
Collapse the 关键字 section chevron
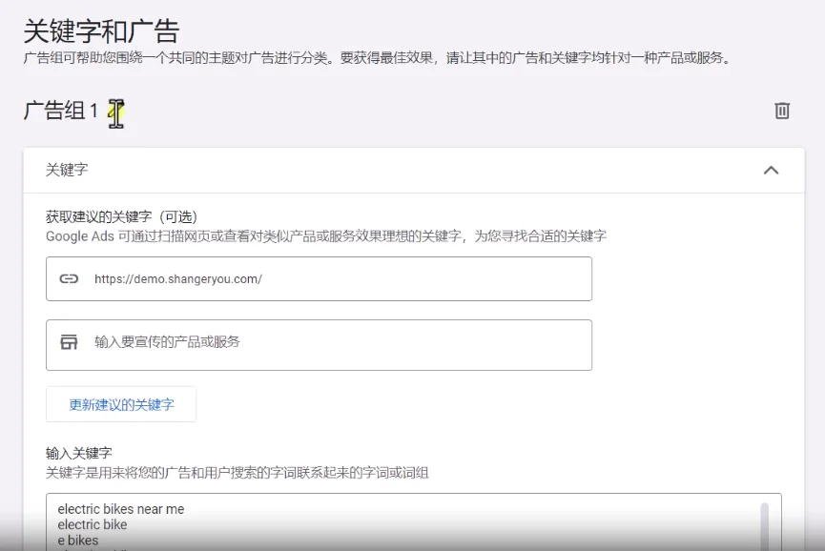[x=771, y=171]
